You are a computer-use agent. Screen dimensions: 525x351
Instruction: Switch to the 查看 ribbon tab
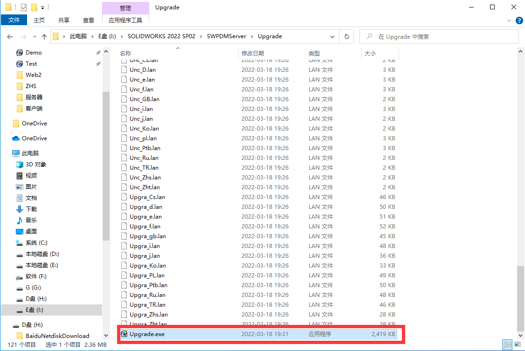click(x=89, y=21)
